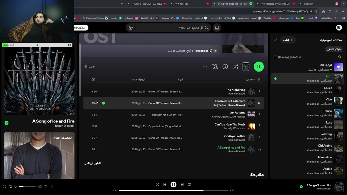Image resolution: width=347 pixels, height=195 pixels.
Task: Skip to next track
Action: point(182,184)
